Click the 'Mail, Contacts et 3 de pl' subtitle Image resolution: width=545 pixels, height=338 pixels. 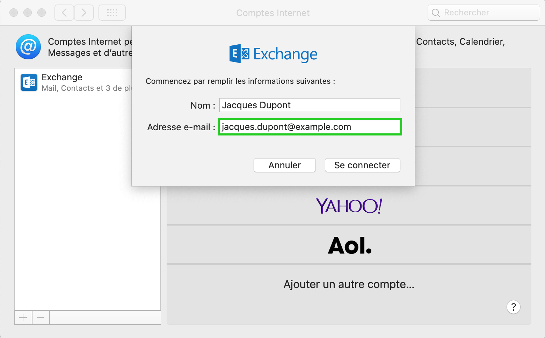tap(87, 88)
